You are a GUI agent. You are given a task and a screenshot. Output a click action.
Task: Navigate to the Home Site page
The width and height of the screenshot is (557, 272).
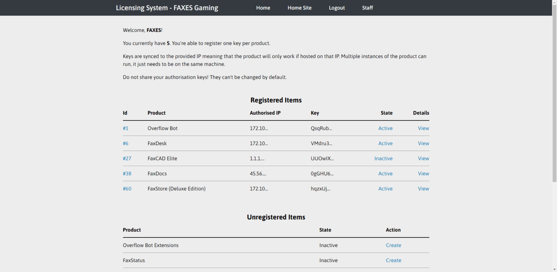coord(300,8)
